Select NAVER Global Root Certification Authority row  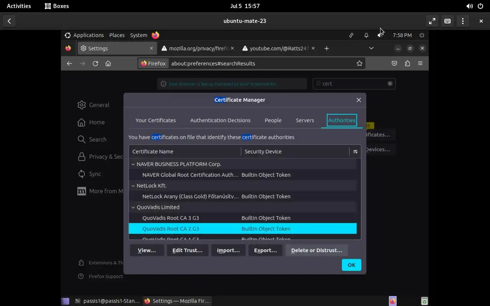(243, 175)
